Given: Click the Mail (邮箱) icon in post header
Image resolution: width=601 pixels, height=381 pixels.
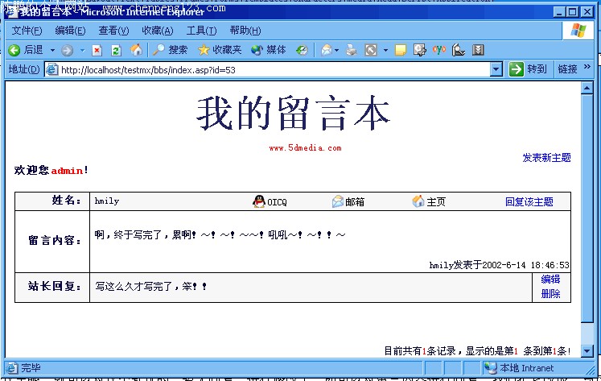Looking at the screenshot, I should [x=338, y=201].
